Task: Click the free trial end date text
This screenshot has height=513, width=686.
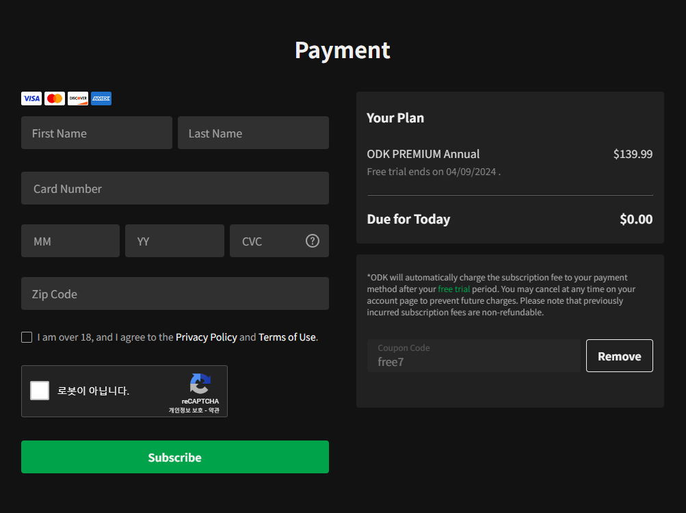Action: pos(434,172)
